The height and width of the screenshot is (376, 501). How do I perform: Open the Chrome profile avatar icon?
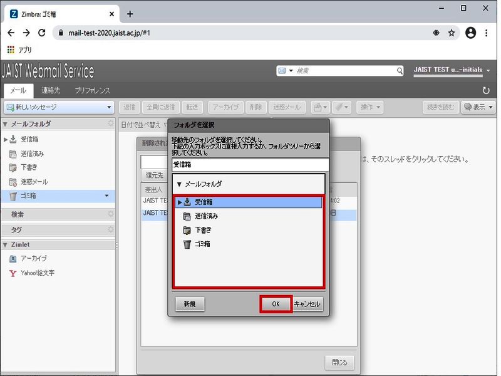point(470,33)
